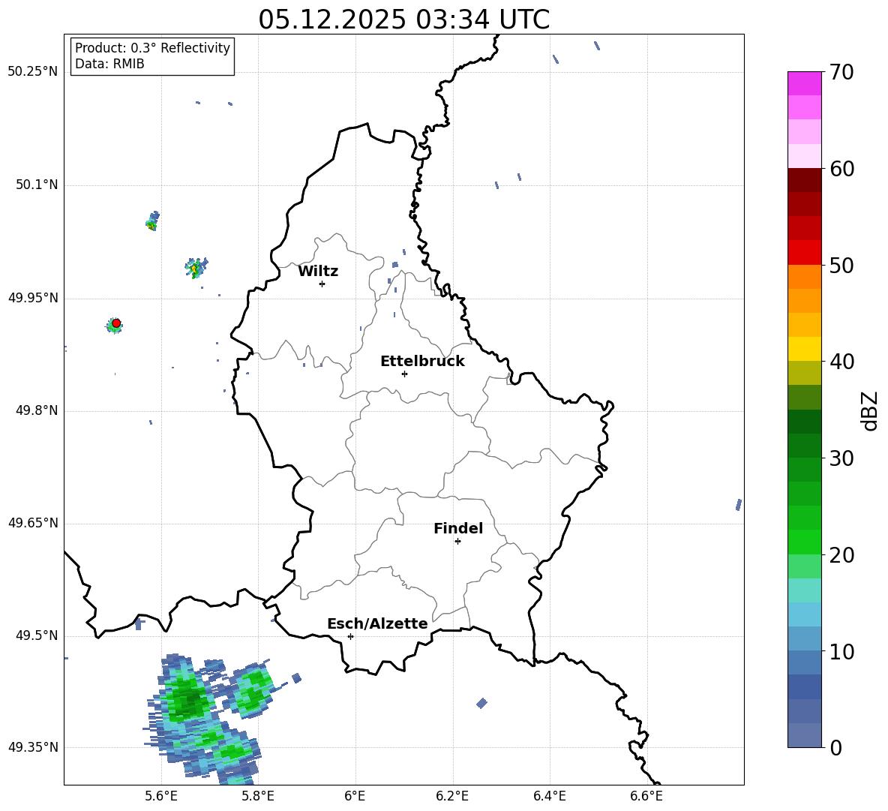This screenshot has height=811, width=888.
Task: Click the colorbar 70 tick label
Action: point(841,72)
